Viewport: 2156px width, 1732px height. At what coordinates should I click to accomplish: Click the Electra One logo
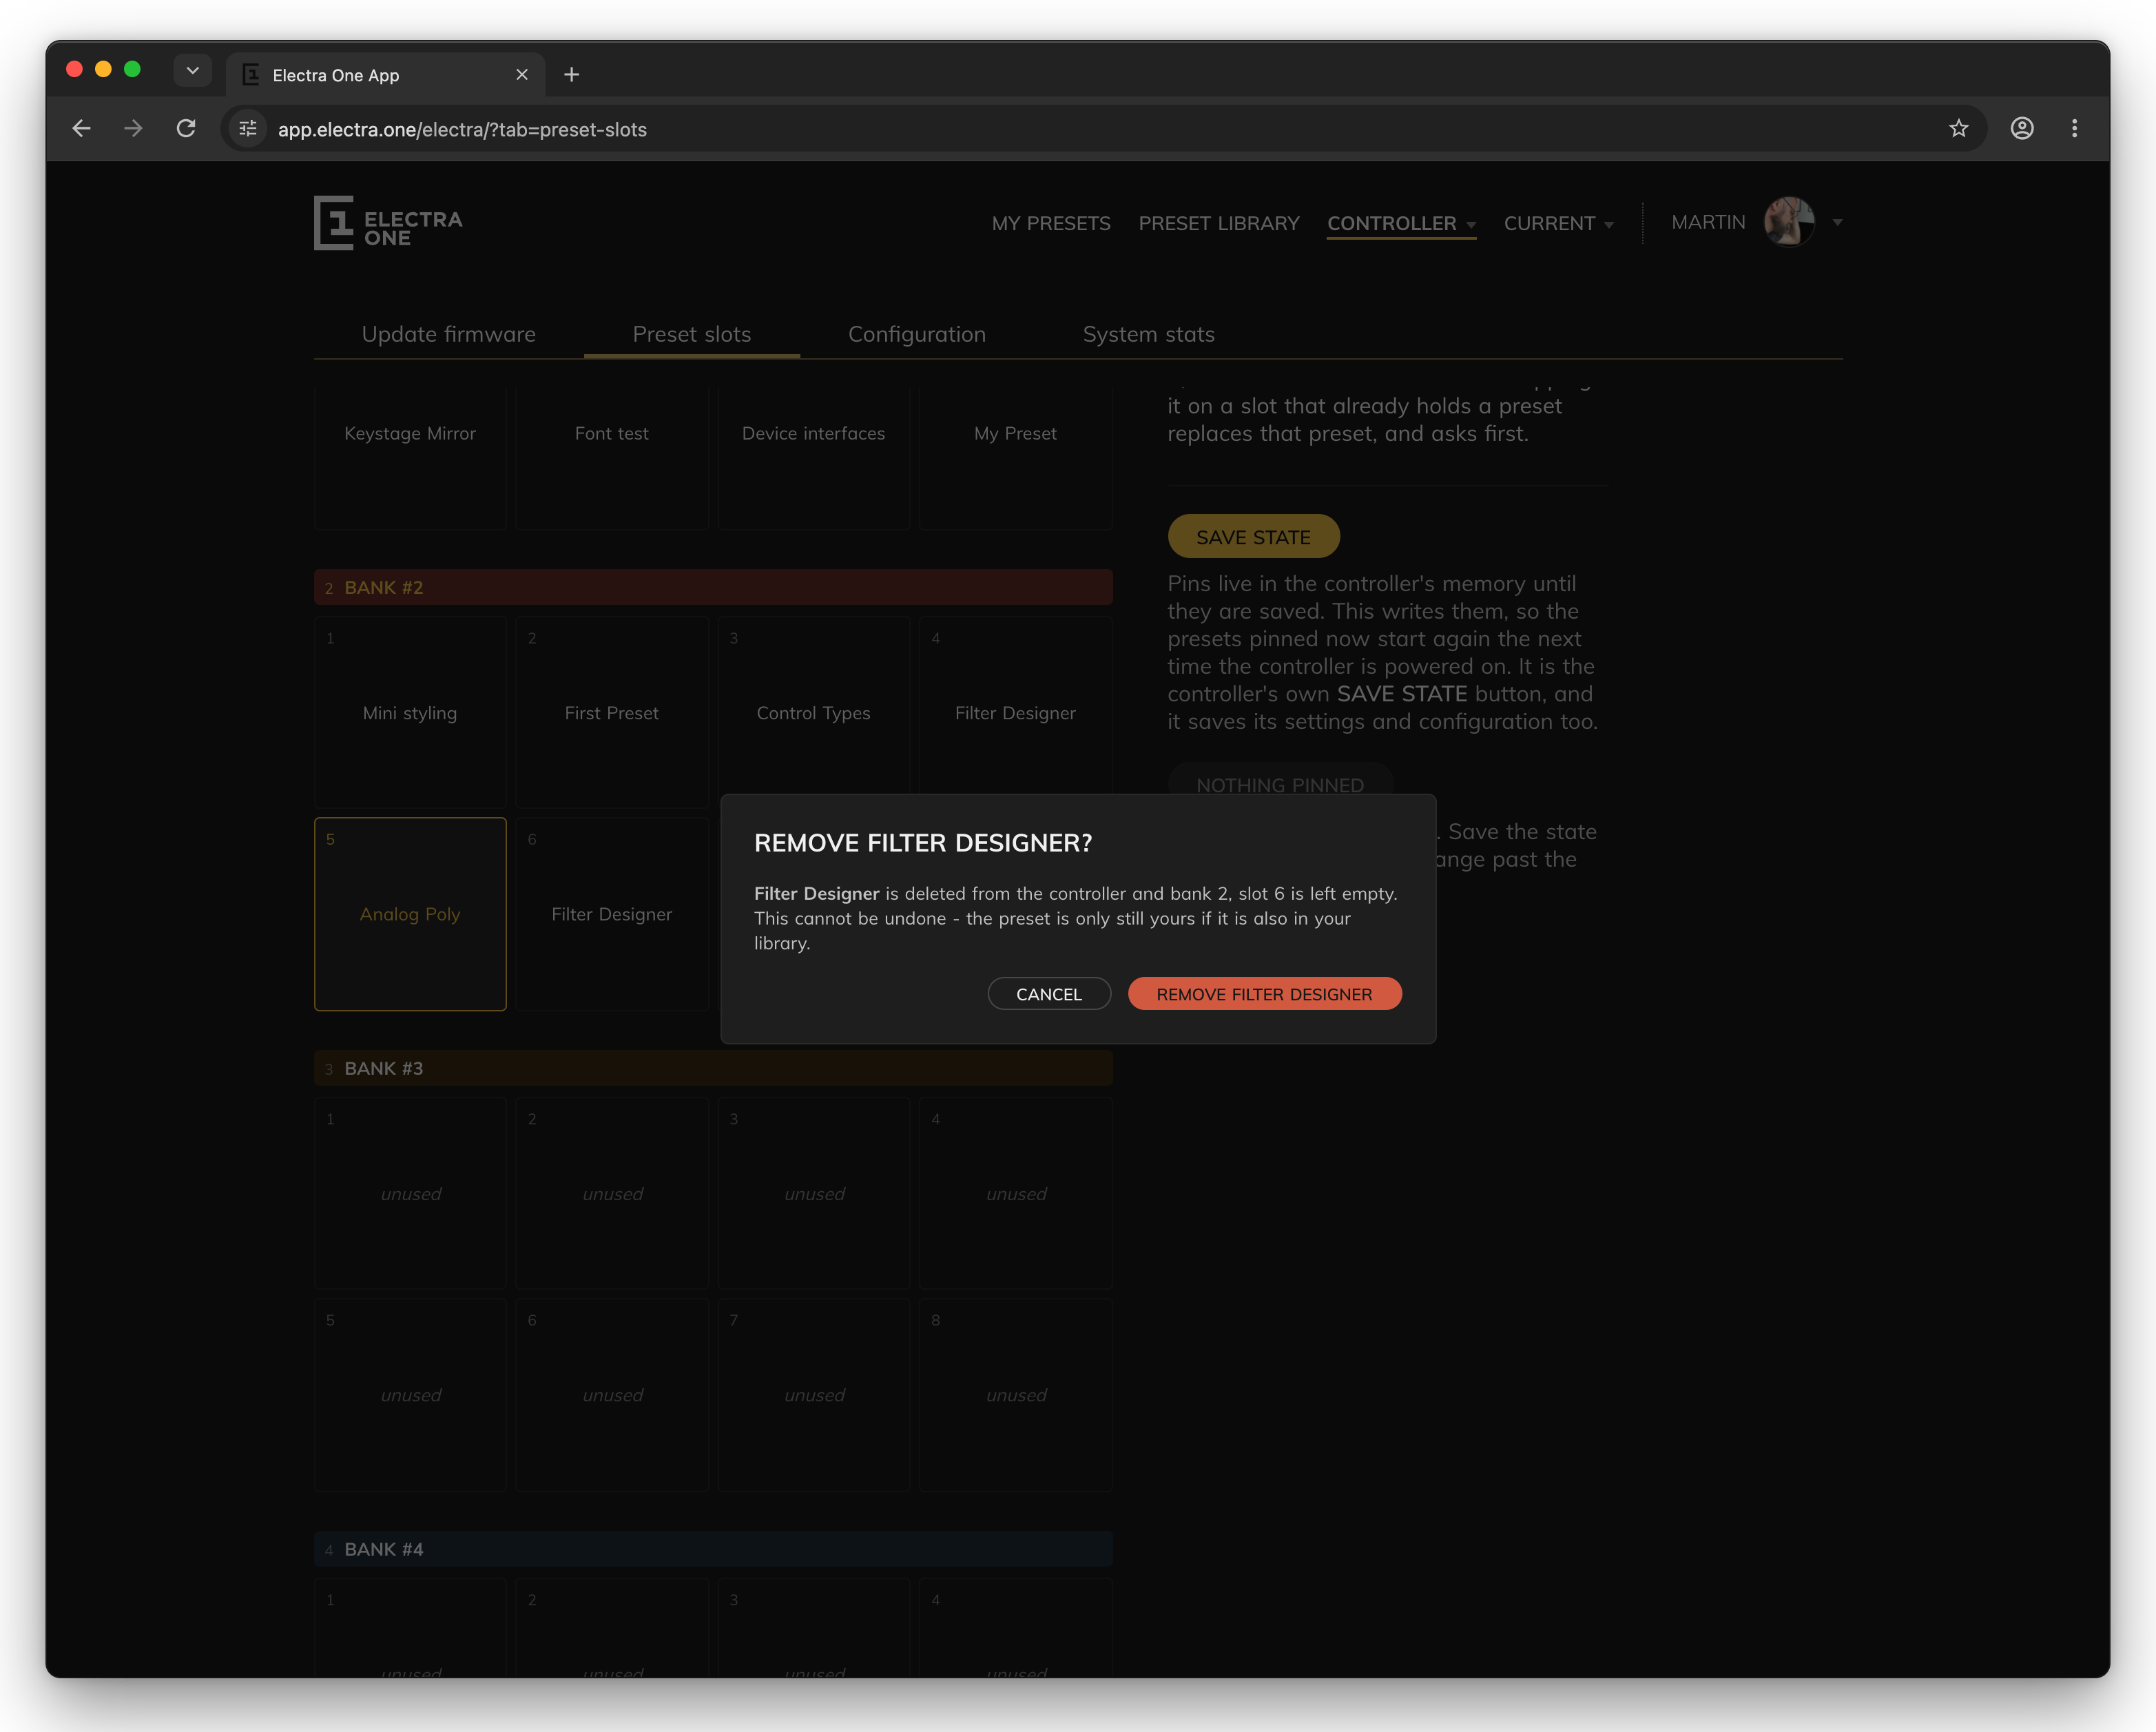coord(388,223)
